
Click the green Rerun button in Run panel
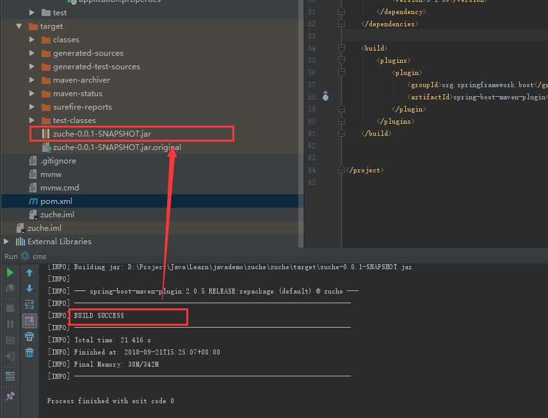pos(10,272)
